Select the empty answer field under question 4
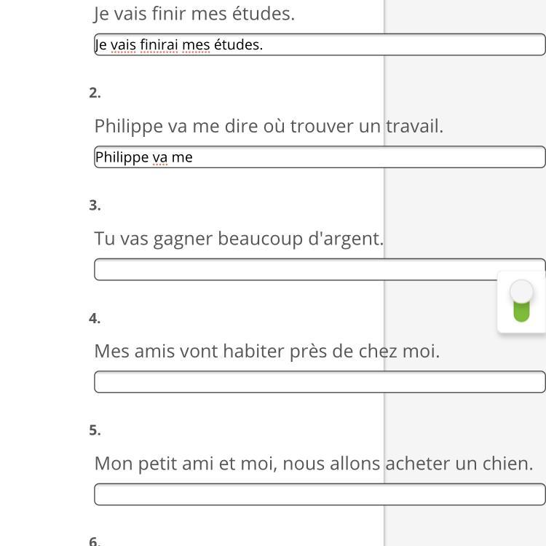This screenshot has width=546, height=546. pyautogui.click(x=320, y=382)
